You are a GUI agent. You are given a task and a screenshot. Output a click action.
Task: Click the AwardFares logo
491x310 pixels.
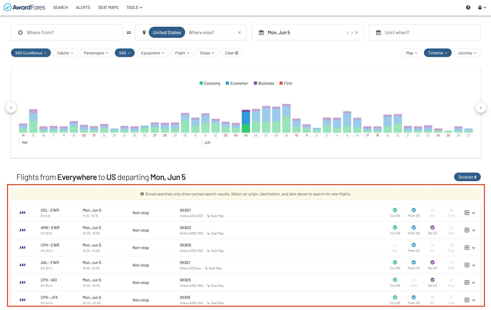(24, 7)
